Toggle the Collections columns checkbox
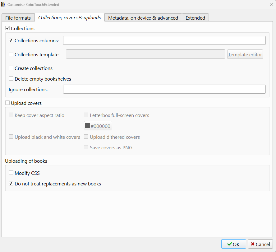This screenshot has width=276, height=252. click(x=11, y=40)
